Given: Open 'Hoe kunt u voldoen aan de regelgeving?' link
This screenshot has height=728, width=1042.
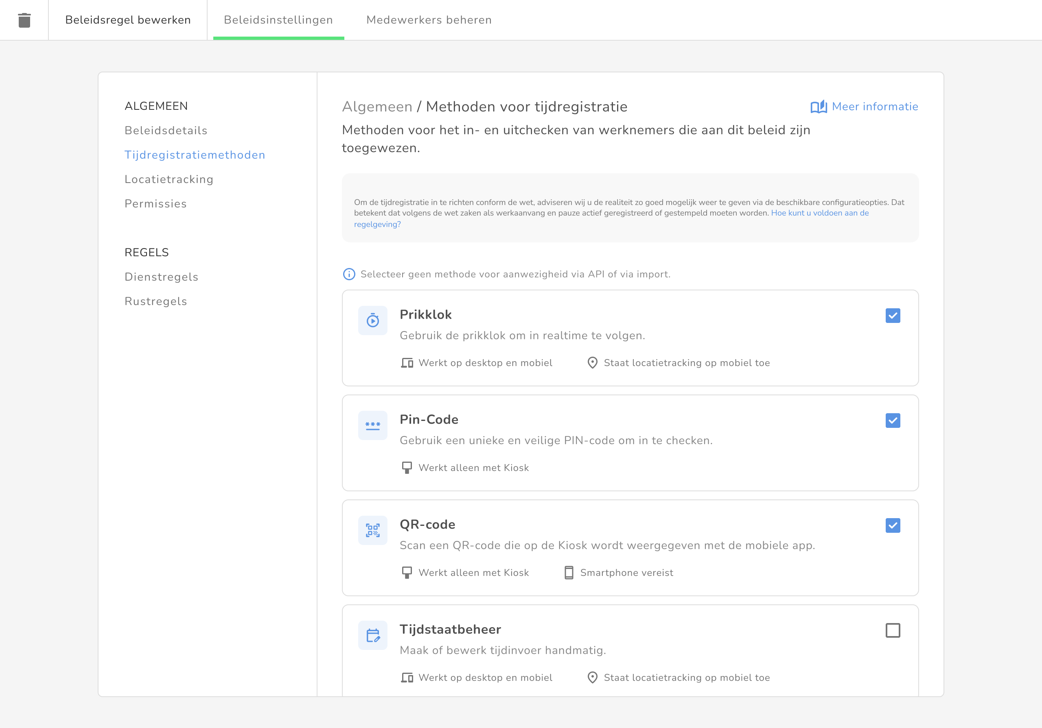Looking at the screenshot, I should tap(819, 213).
